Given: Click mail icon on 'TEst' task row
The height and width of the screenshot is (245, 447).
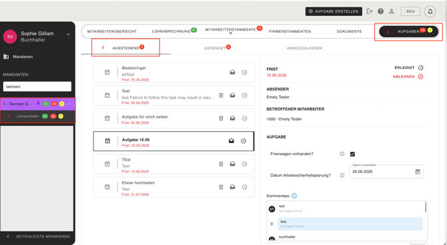Looking at the screenshot, I should click(233, 164).
